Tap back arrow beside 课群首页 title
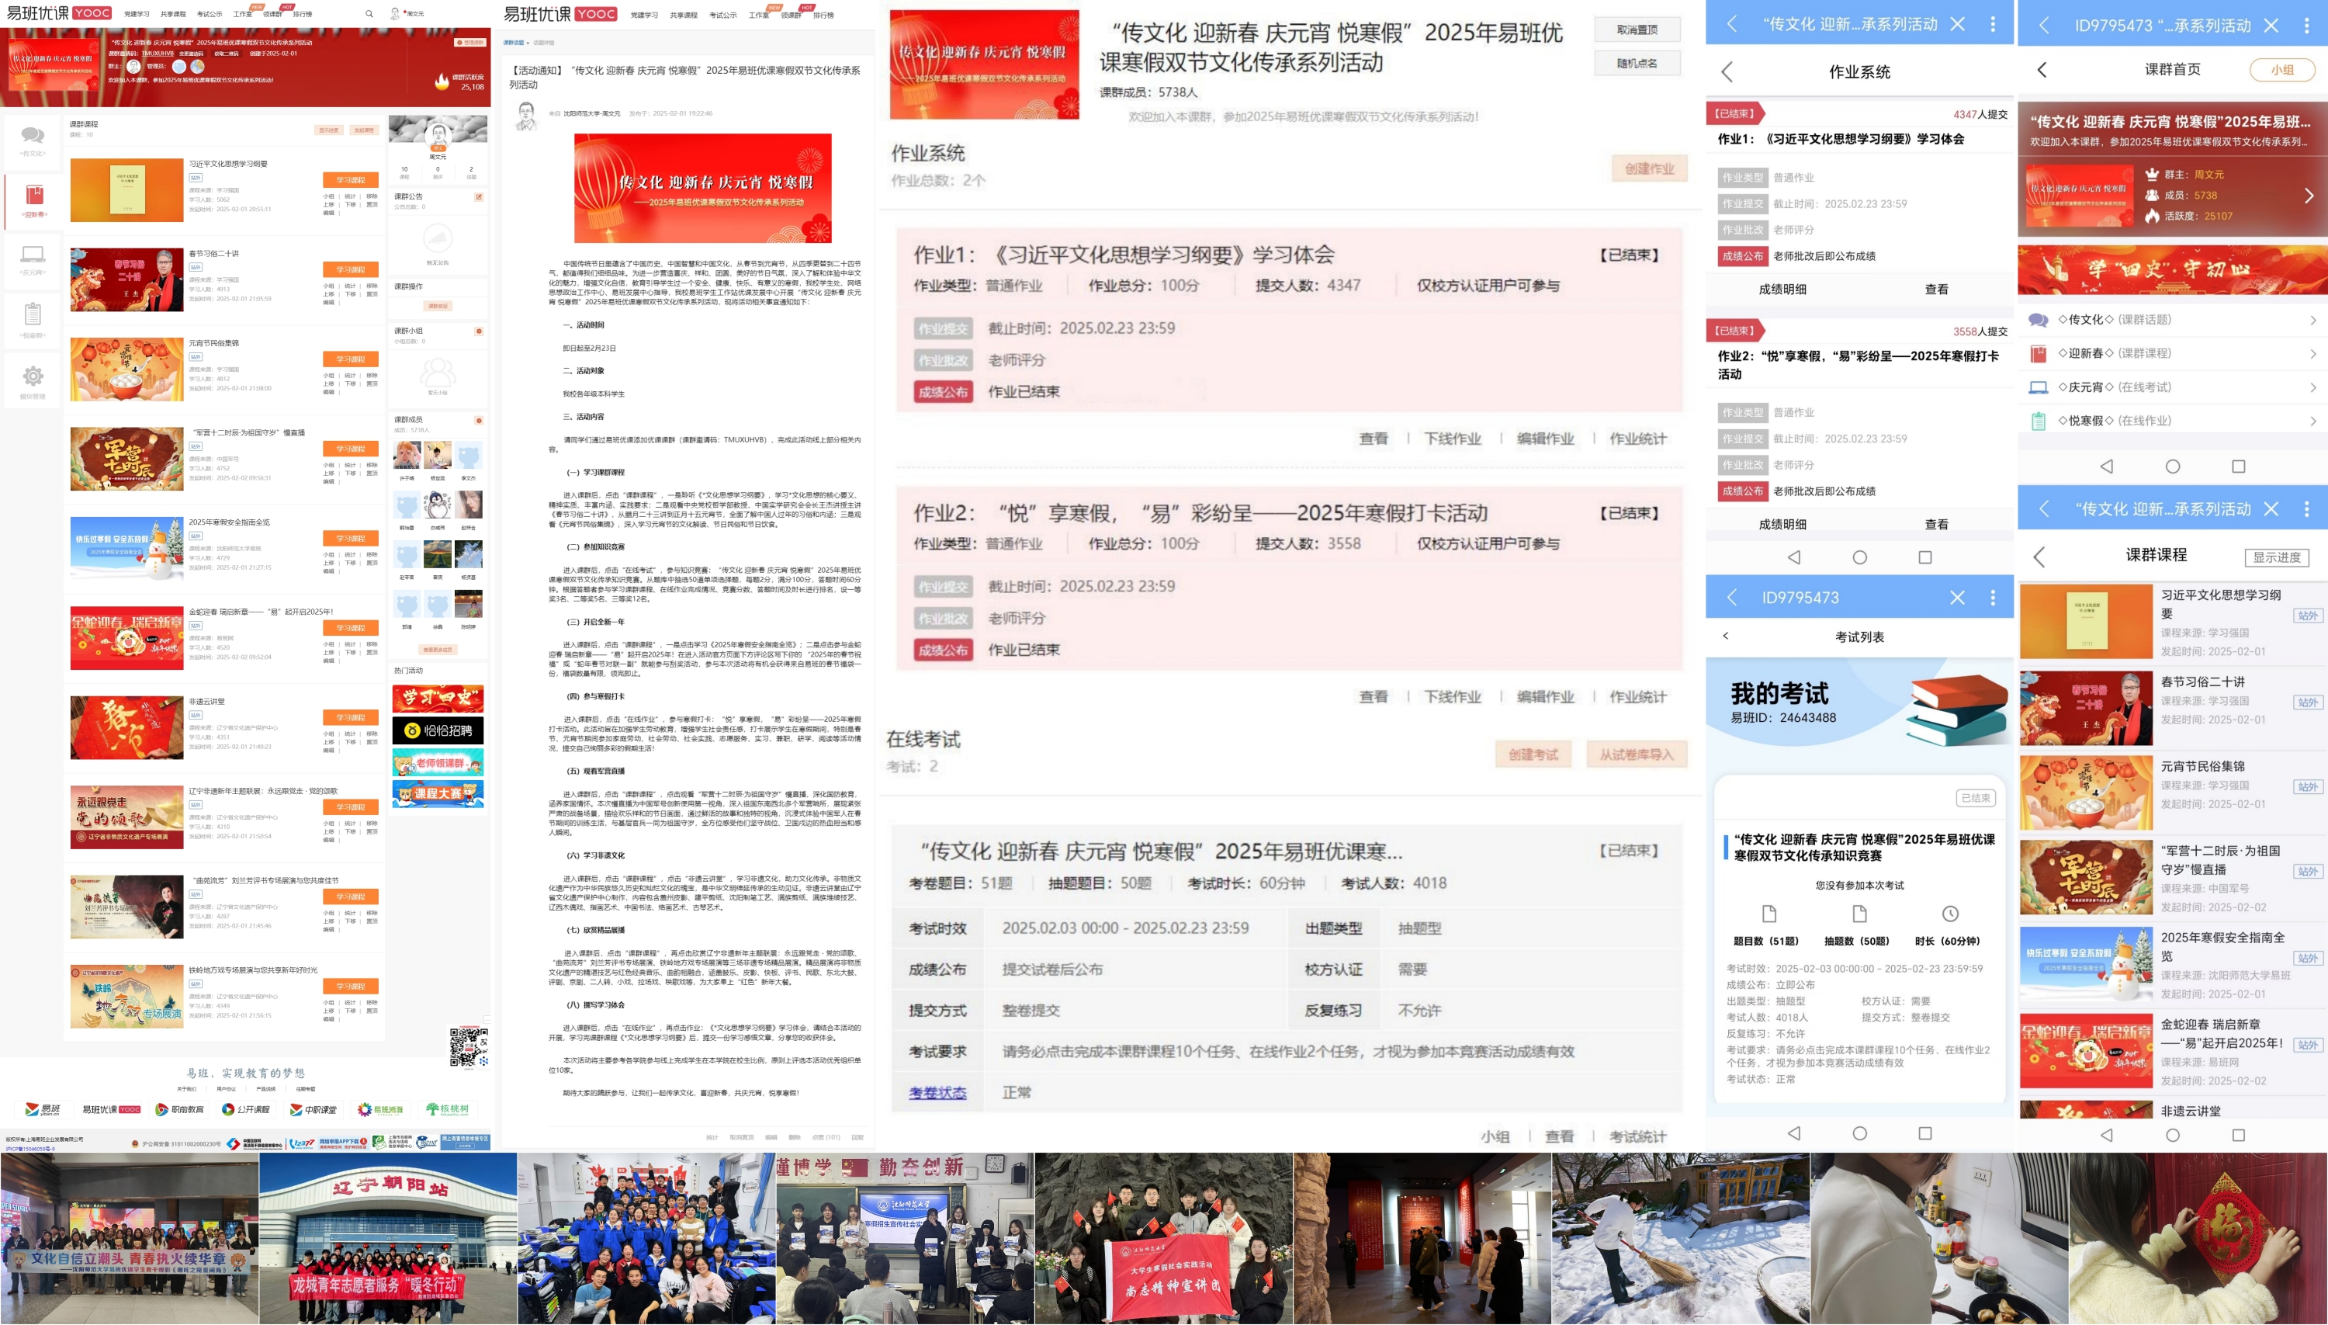 (x=2042, y=70)
